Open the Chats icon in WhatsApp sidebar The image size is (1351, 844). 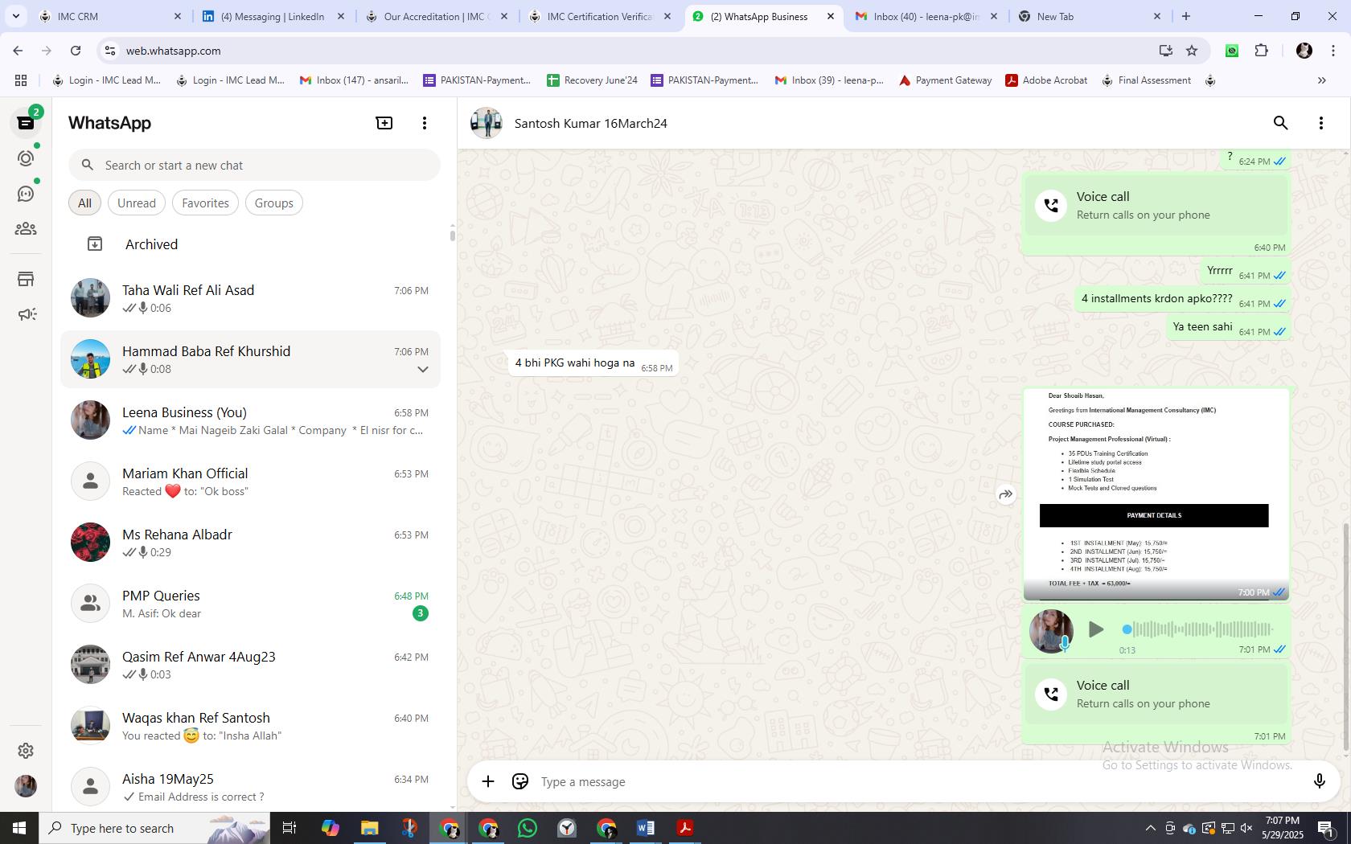(26, 123)
